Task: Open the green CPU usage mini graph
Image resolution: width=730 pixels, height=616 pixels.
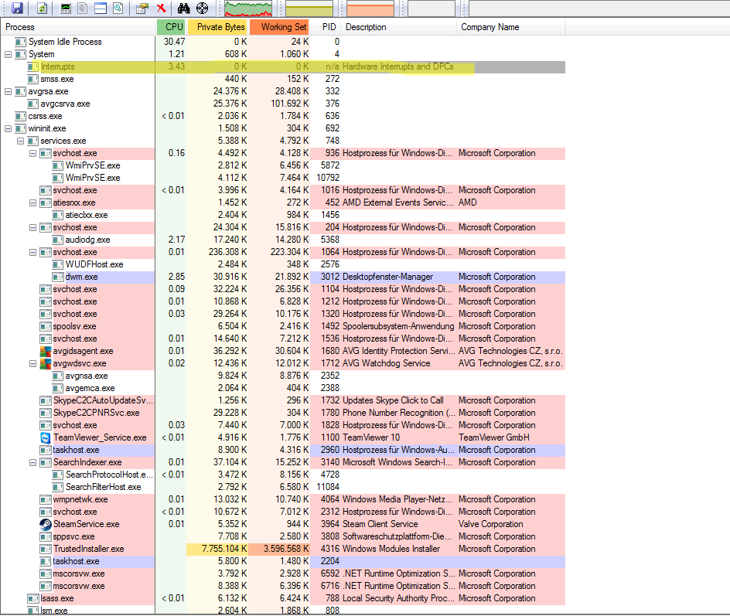Action: coord(248,9)
